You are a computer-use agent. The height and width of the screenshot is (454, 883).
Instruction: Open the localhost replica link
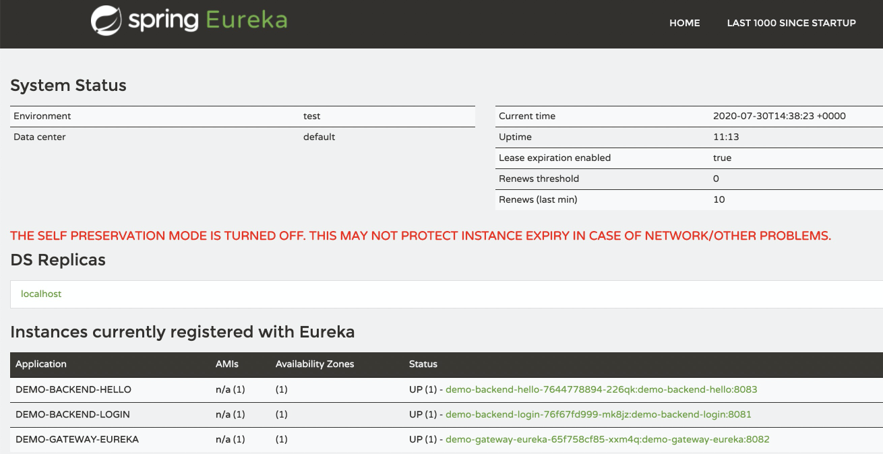click(x=41, y=294)
